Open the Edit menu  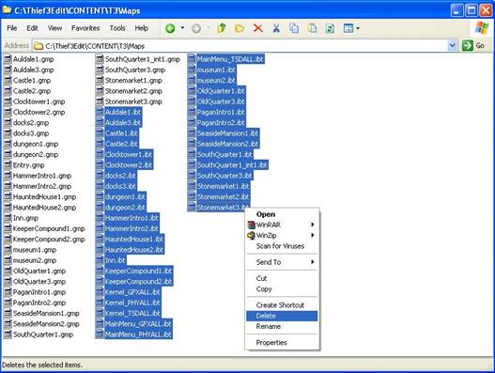(32, 28)
